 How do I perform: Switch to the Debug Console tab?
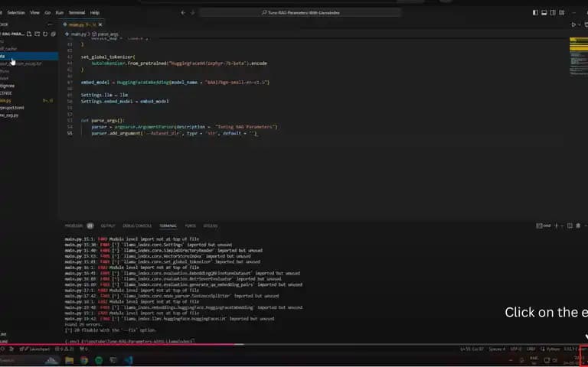click(137, 226)
